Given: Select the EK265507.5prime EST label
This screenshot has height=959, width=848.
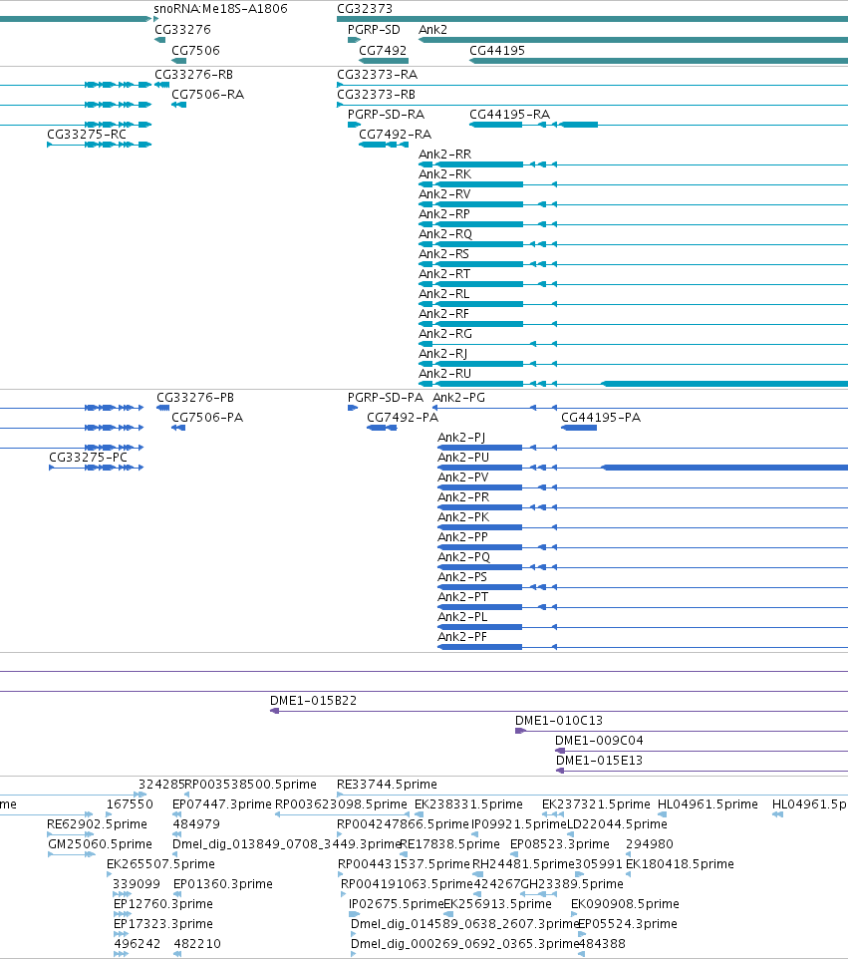Looking at the screenshot, I should [x=160, y=863].
